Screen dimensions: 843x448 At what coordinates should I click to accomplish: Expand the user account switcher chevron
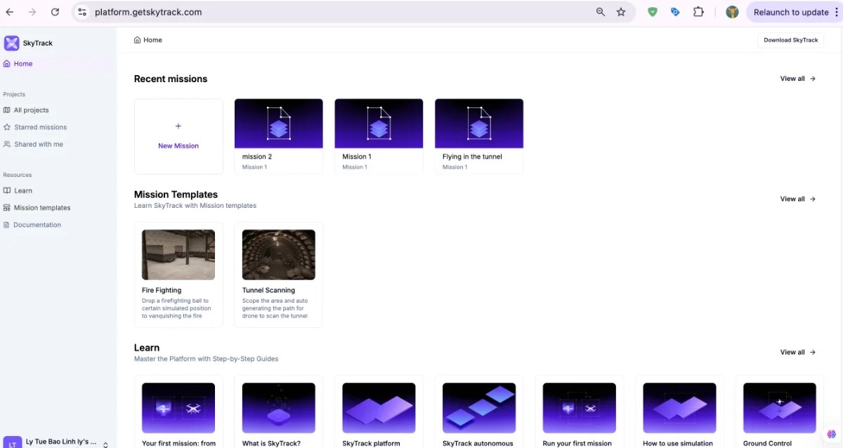pyautogui.click(x=105, y=444)
